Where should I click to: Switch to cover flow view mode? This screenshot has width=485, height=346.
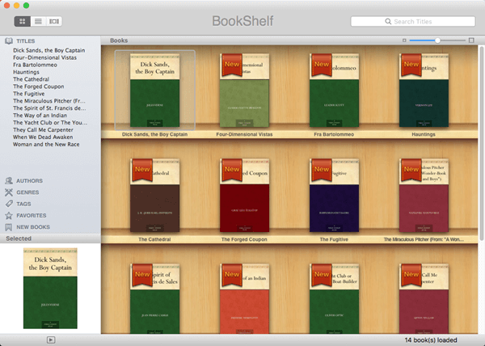[x=54, y=21]
